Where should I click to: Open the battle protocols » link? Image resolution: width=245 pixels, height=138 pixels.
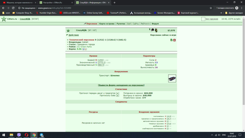117,96
